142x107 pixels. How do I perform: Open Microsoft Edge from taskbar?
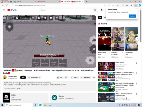point(41,105)
